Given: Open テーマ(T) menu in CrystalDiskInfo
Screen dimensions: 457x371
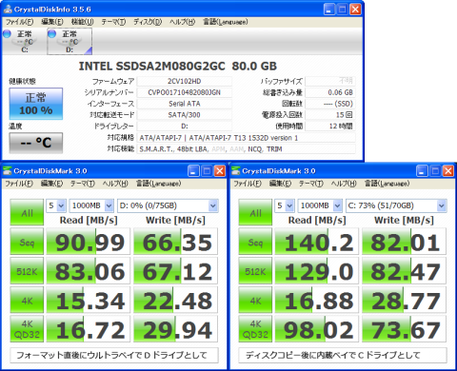Looking at the screenshot, I should coord(113,22).
